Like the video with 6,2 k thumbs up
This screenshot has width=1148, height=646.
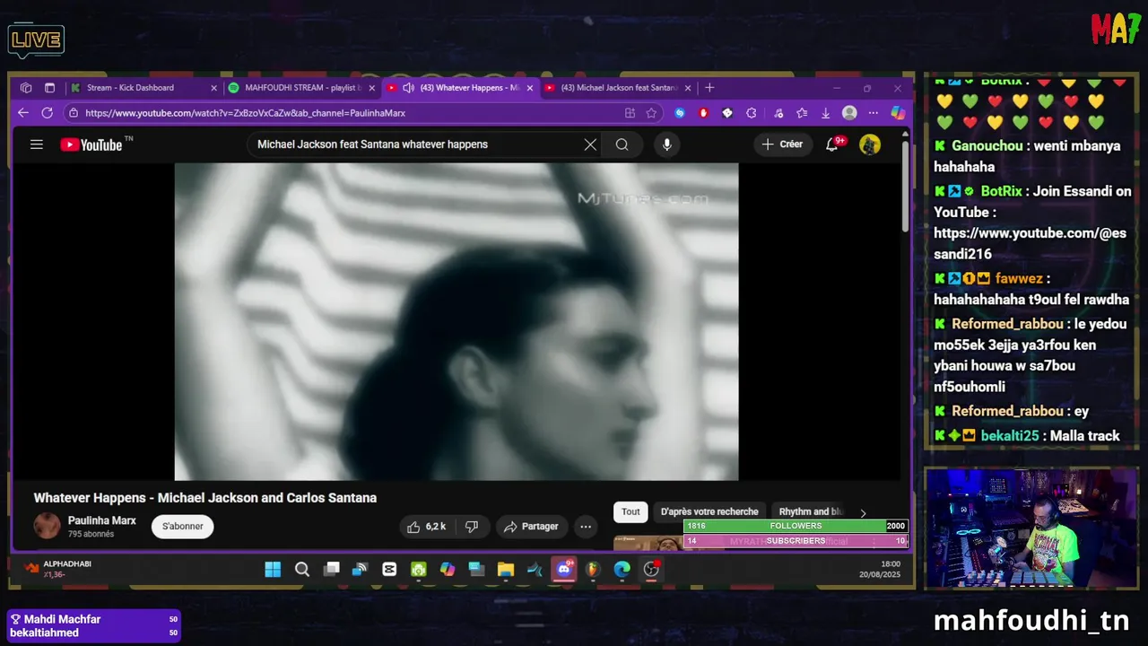(x=426, y=527)
